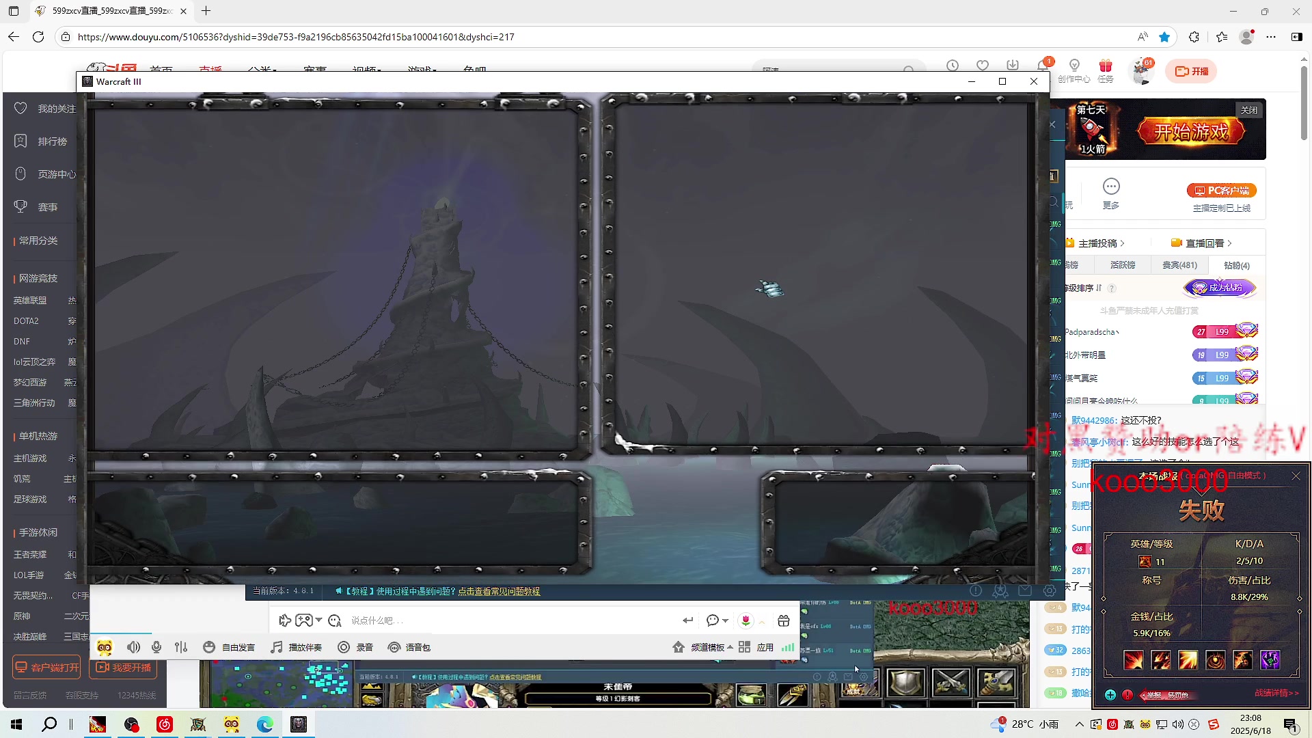1312x738 pixels.
Task: Click 成为钻粉 become diamond fan button
Action: click(1220, 288)
